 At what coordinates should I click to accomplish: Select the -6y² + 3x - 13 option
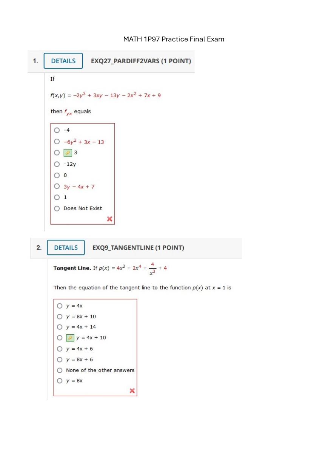(57, 141)
